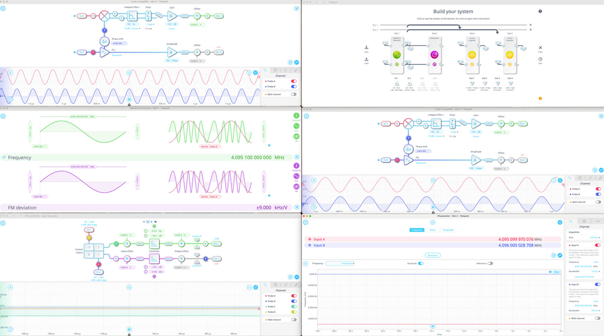
Task: Close the Phasemeter frequency graph panel
Action: (x=306, y=264)
